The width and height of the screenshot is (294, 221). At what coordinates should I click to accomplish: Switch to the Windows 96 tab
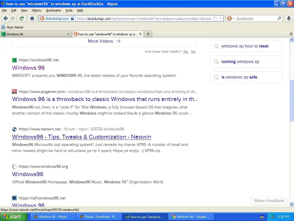point(36,34)
